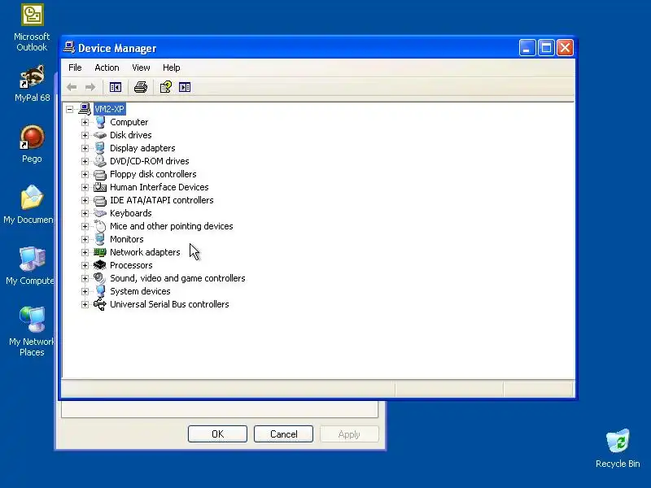Click the DVD/CD-ROM drives disc icon
This screenshot has height=488, width=651.
tap(100, 161)
